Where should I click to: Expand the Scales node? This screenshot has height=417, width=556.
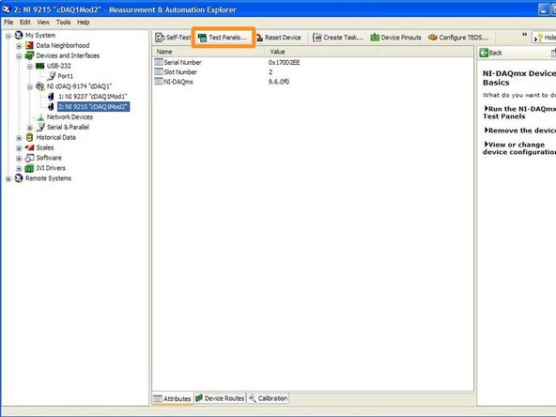click(x=19, y=147)
